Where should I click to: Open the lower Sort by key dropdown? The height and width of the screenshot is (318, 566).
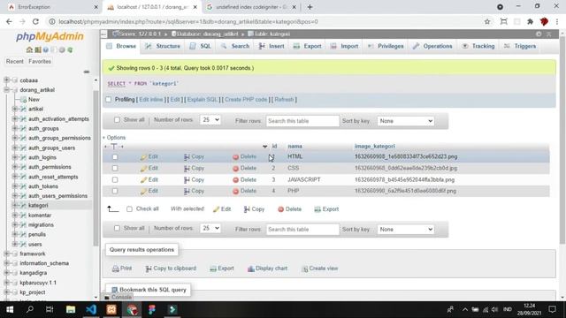tap(405, 230)
